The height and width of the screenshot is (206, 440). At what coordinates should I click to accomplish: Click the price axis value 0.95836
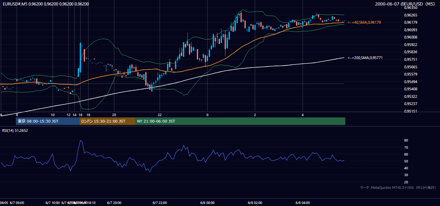pos(410,52)
